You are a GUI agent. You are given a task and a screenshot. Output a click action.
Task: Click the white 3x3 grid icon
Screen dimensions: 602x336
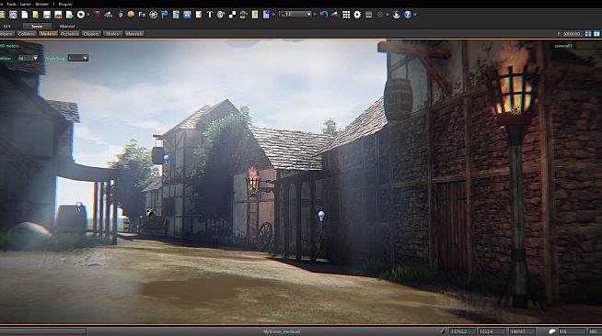(x=346, y=15)
